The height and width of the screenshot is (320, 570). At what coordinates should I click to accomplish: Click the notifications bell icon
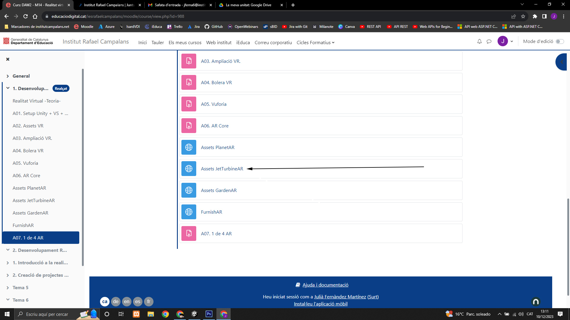pos(479,41)
